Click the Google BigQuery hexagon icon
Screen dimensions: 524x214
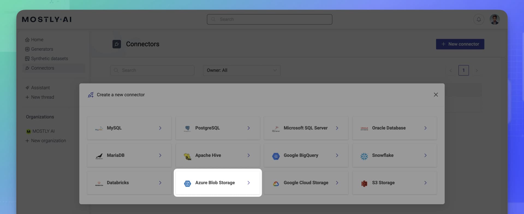pyautogui.click(x=276, y=156)
